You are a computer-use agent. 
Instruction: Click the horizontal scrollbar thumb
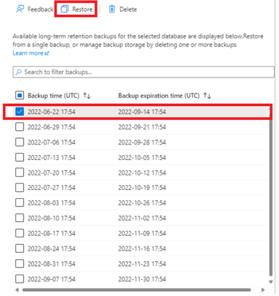(137, 290)
